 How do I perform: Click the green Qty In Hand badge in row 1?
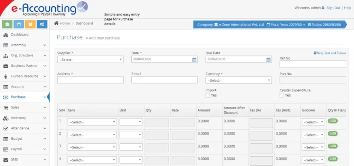333,121
